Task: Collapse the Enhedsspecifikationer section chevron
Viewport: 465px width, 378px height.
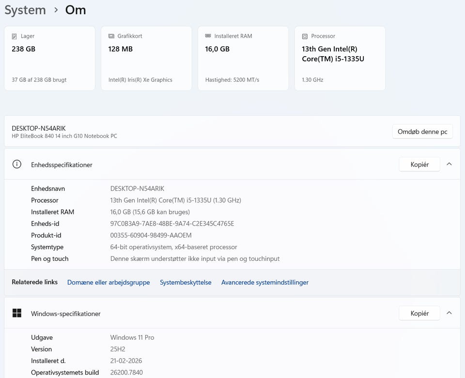Action: [449, 164]
